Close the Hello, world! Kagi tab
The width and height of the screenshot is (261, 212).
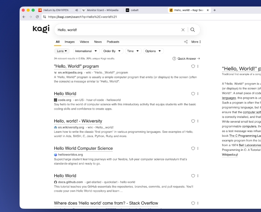click(x=208, y=10)
